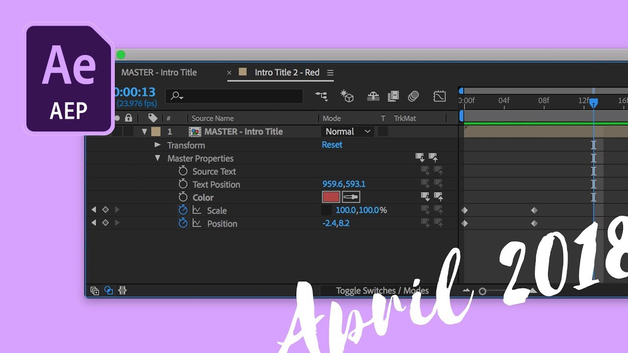The height and width of the screenshot is (353, 628).
Task: Open the search field dropdown magnifier
Action: pyautogui.click(x=177, y=97)
